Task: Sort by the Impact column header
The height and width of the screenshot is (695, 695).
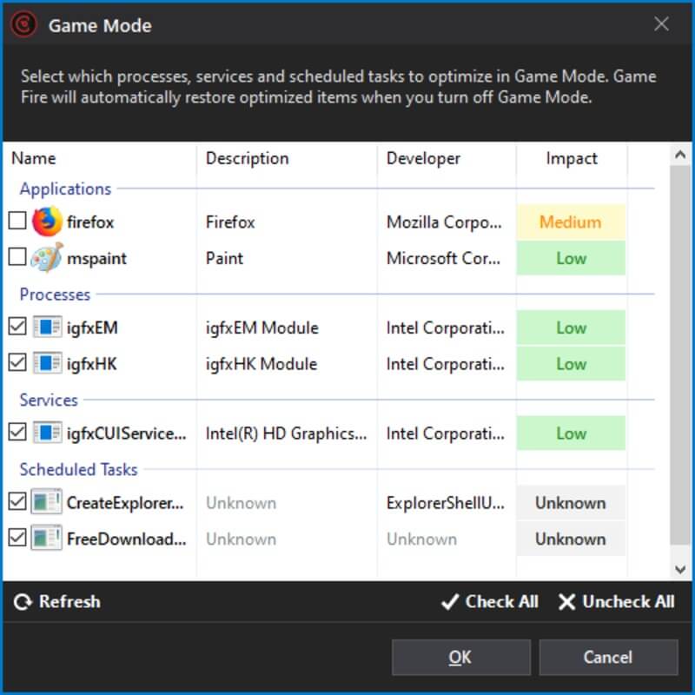Action: click(x=571, y=158)
